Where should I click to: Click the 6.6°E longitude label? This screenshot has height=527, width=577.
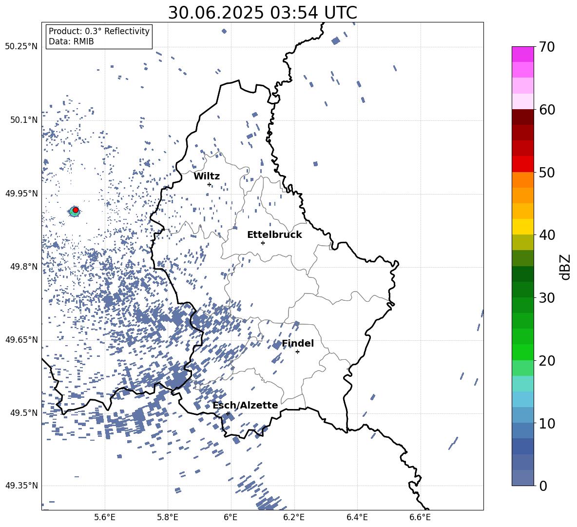(420, 518)
